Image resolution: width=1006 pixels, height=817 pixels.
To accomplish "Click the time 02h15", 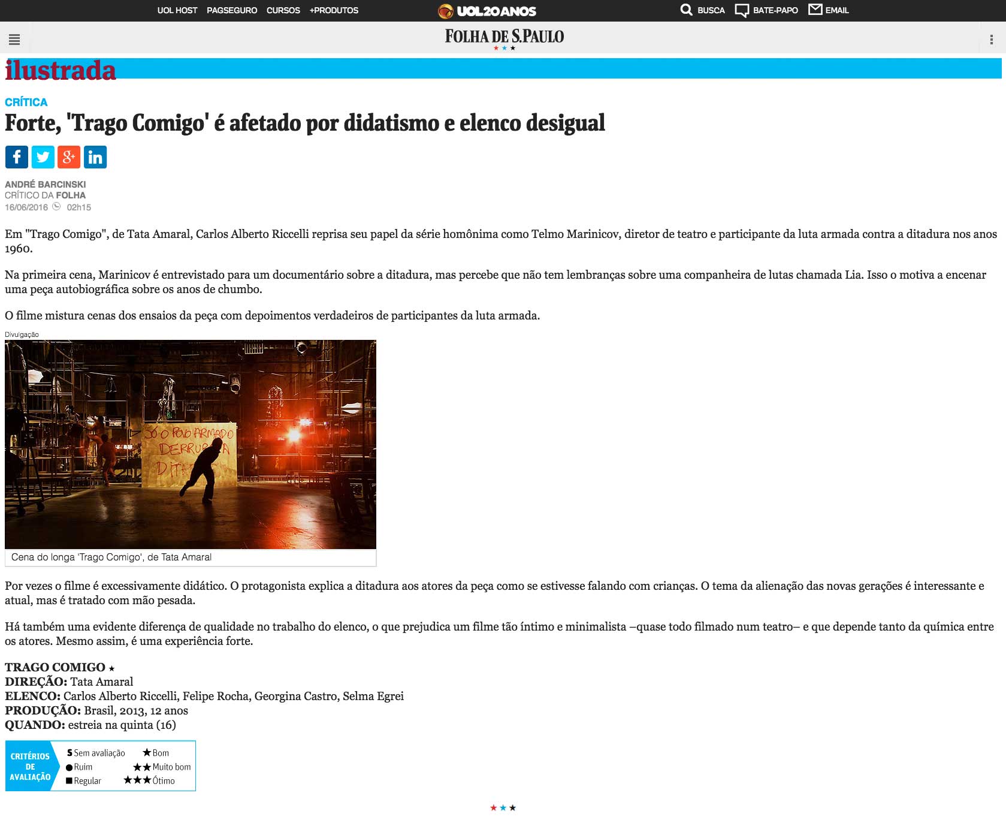I will (x=79, y=207).
